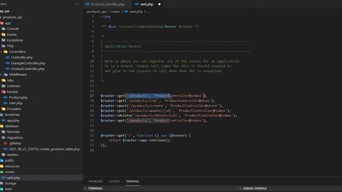Image resolution: width=342 pixels, height=192 pixels.
Task: Click the unsaved dot on web.php tab
Action: pos(159,4)
